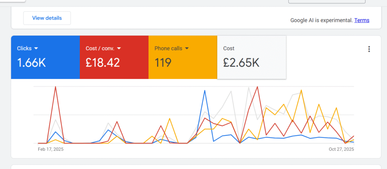Viewport: 387px width, 169px height.
Task: Click the 119 value in yellow tile
Action: (x=163, y=63)
